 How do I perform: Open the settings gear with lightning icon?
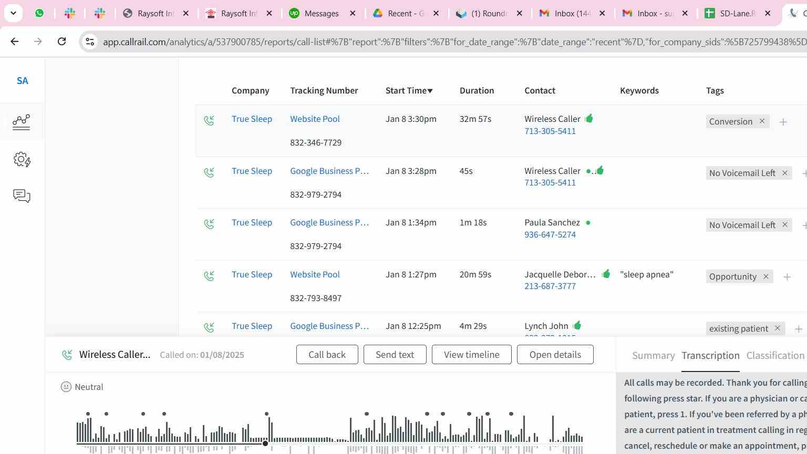(22, 159)
